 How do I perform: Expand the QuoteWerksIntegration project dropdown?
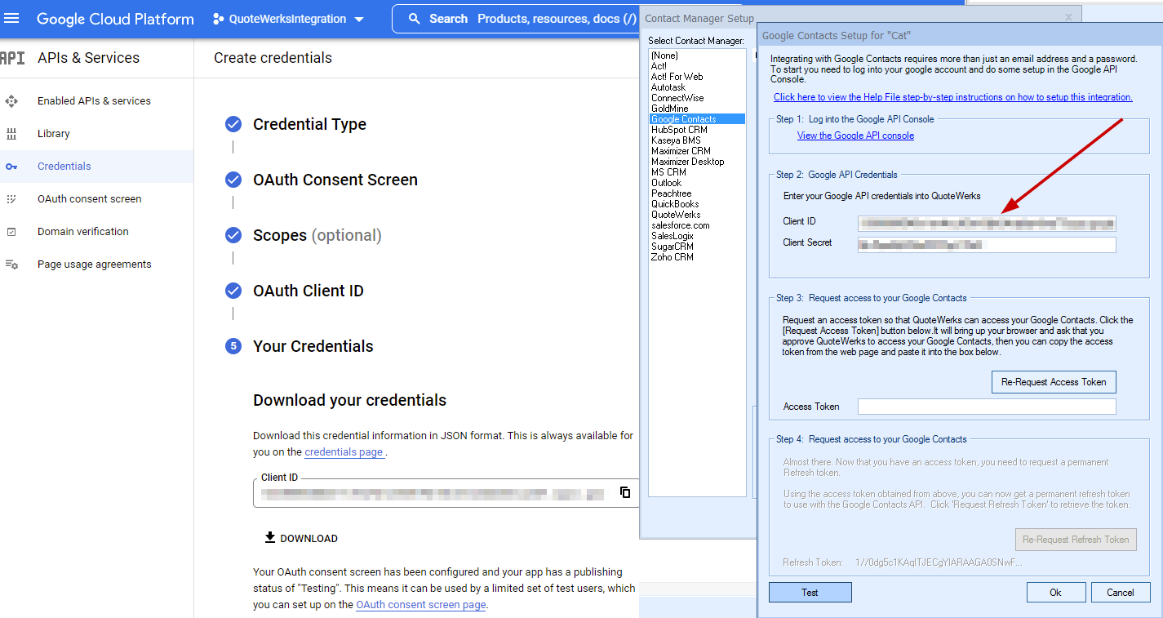(x=288, y=19)
